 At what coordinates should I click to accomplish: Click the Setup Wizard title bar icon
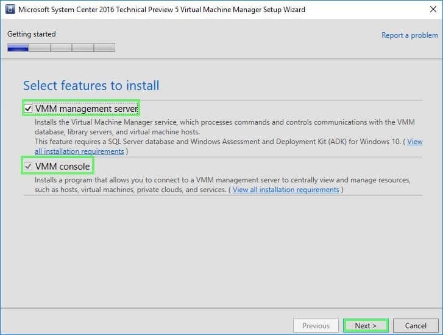click(10, 9)
